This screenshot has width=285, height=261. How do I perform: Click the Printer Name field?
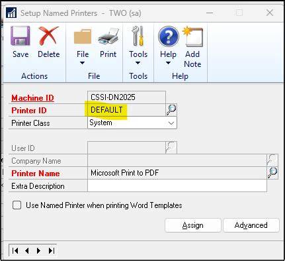pyautogui.click(x=177, y=173)
